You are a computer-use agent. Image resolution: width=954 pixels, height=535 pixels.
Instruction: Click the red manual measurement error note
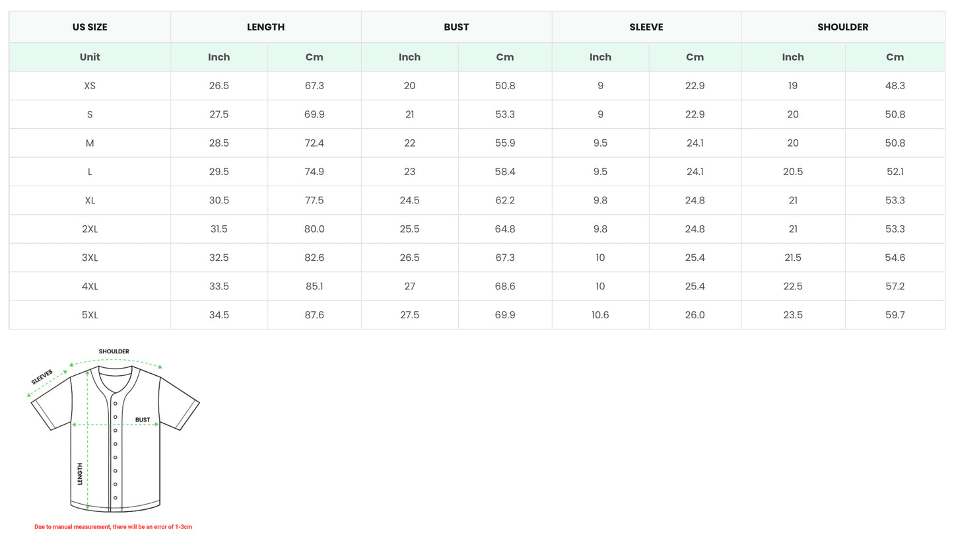click(x=113, y=527)
